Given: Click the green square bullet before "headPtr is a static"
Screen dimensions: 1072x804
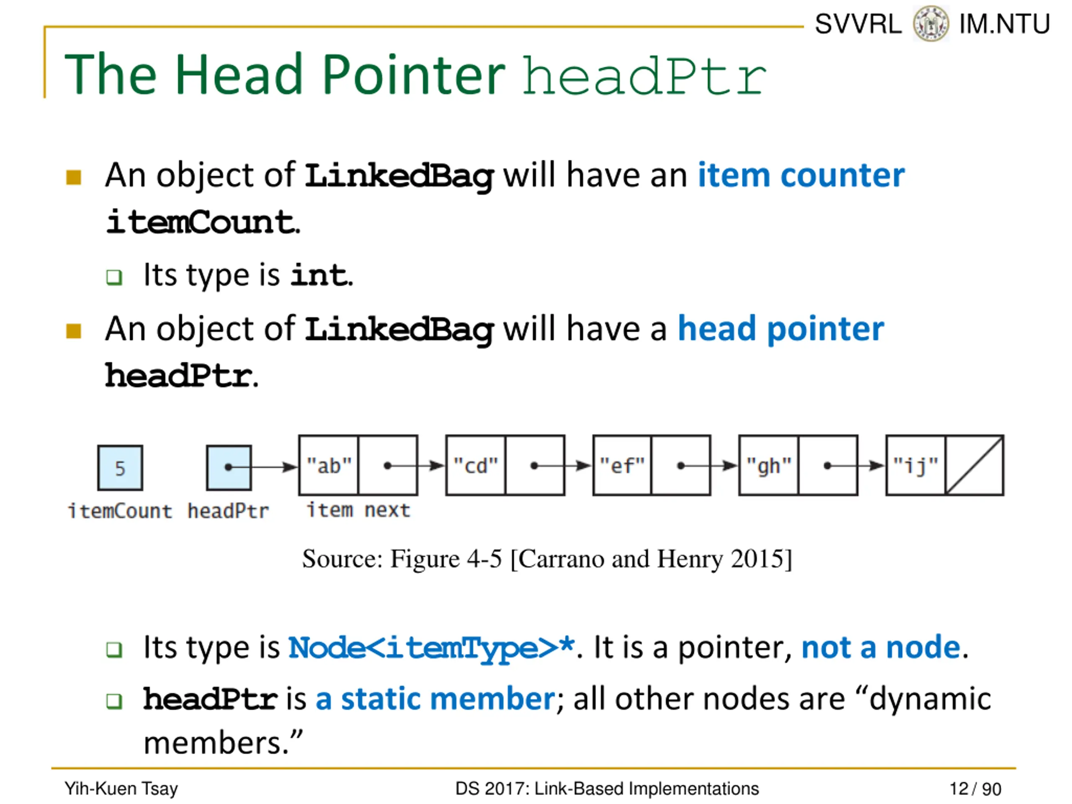Looking at the screenshot, I should tap(114, 701).
